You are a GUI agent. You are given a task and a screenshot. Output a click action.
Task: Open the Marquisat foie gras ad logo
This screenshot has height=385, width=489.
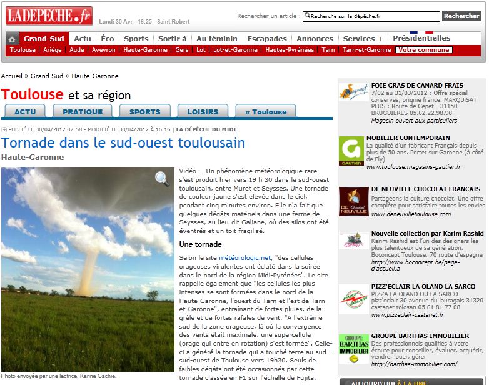coord(353,92)
